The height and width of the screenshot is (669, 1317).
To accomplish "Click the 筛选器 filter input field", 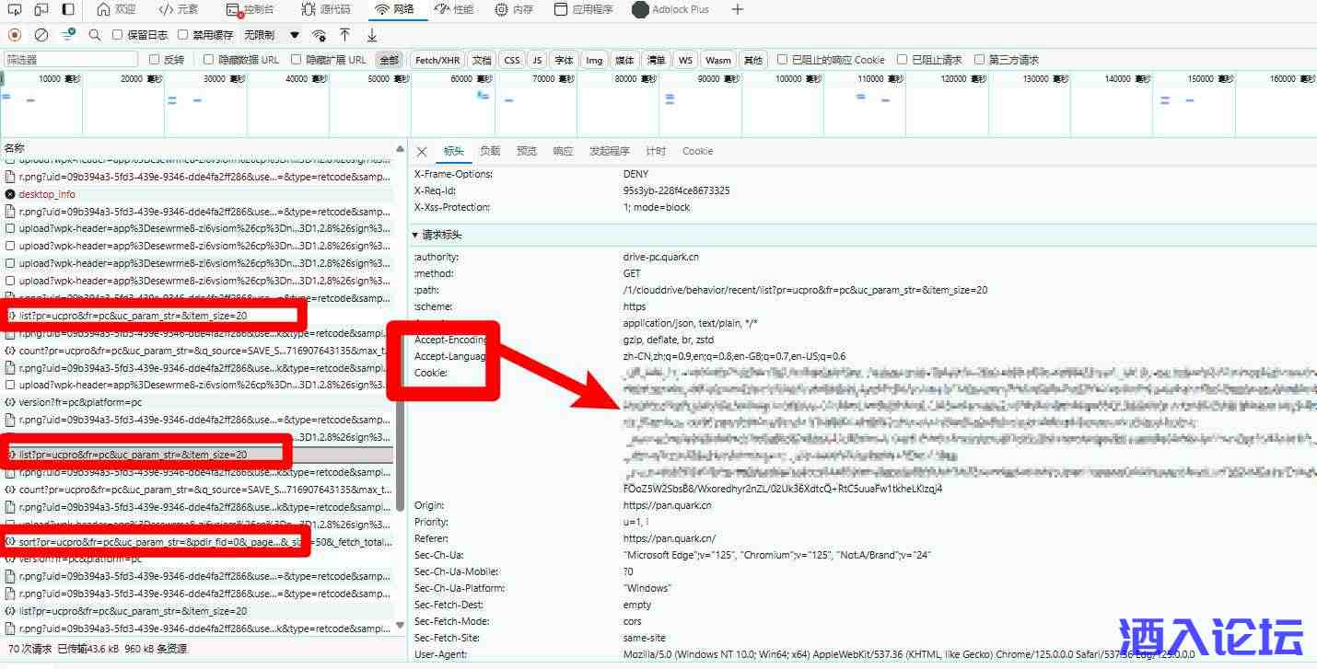I will 71,60.
